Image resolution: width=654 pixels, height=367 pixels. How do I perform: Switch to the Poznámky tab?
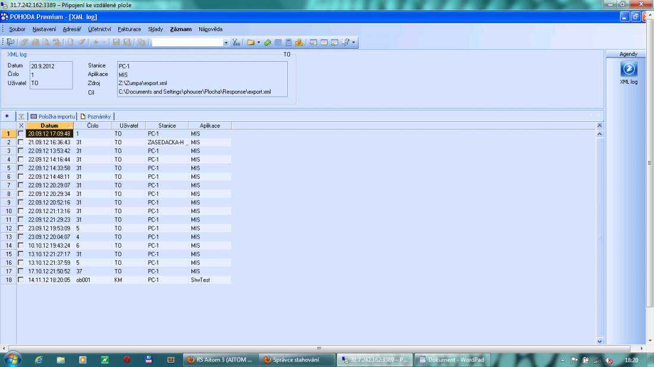(x=96, y=116)
